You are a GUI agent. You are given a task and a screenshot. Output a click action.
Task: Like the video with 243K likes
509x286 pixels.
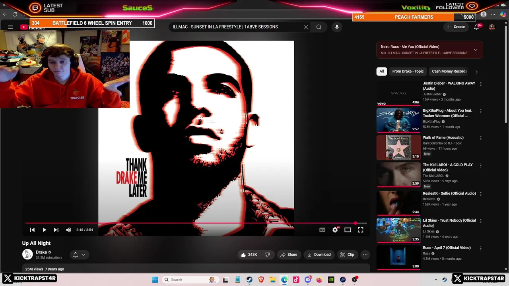point(249,255)
